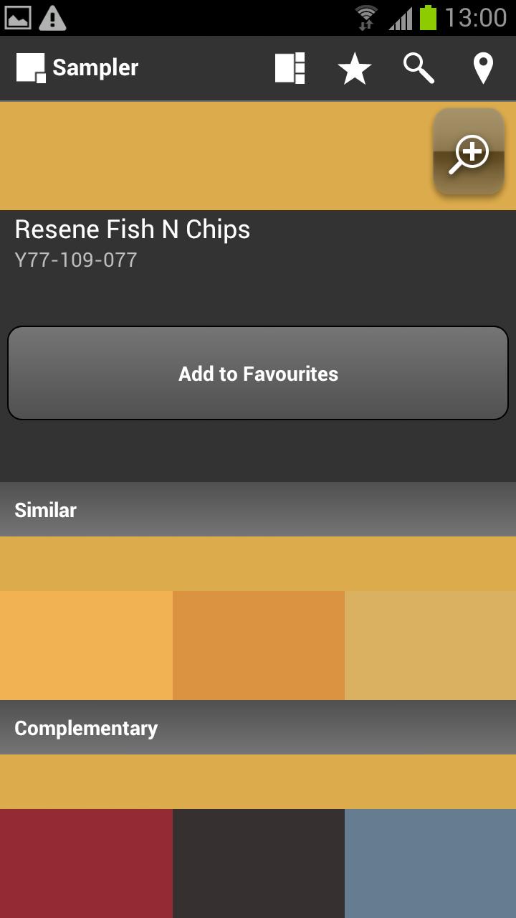
Task: Select the dark red complementary swatch
Action: pyautogui.click(x=86, y=861)
